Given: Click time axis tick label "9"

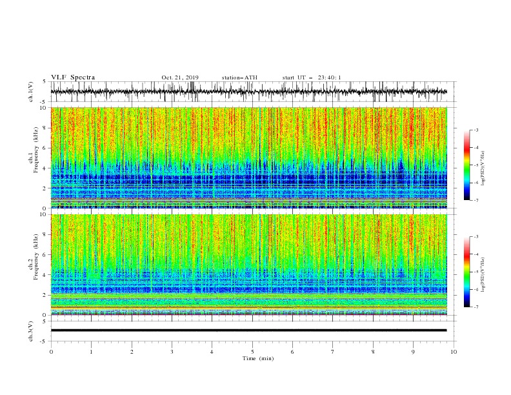Looking at the screenshot, I should point(413,352).
